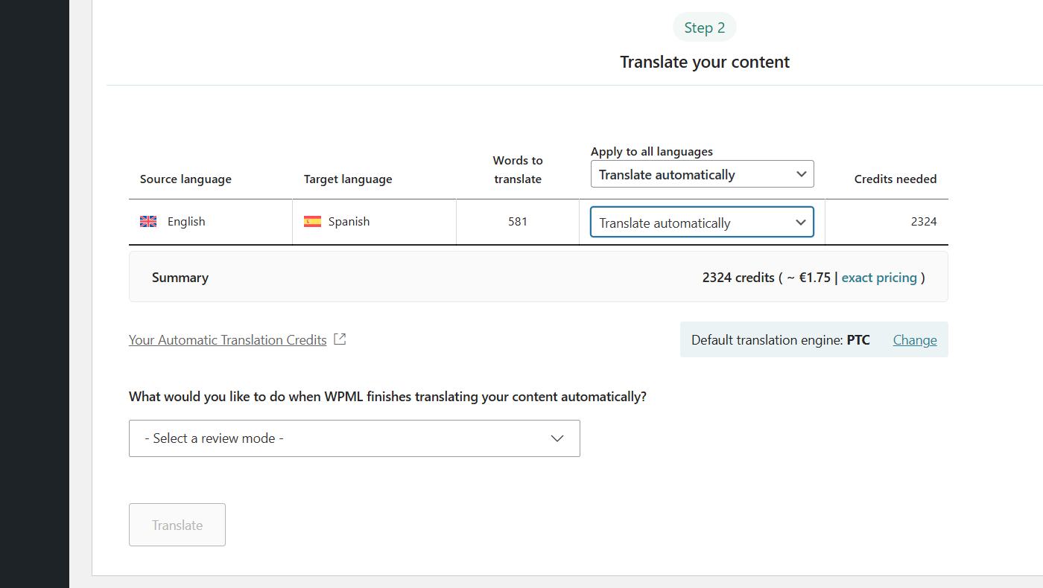Viewport: 1043px width, 588px height.
Task: Select the Spanish target language text
Action: (349, 222)
